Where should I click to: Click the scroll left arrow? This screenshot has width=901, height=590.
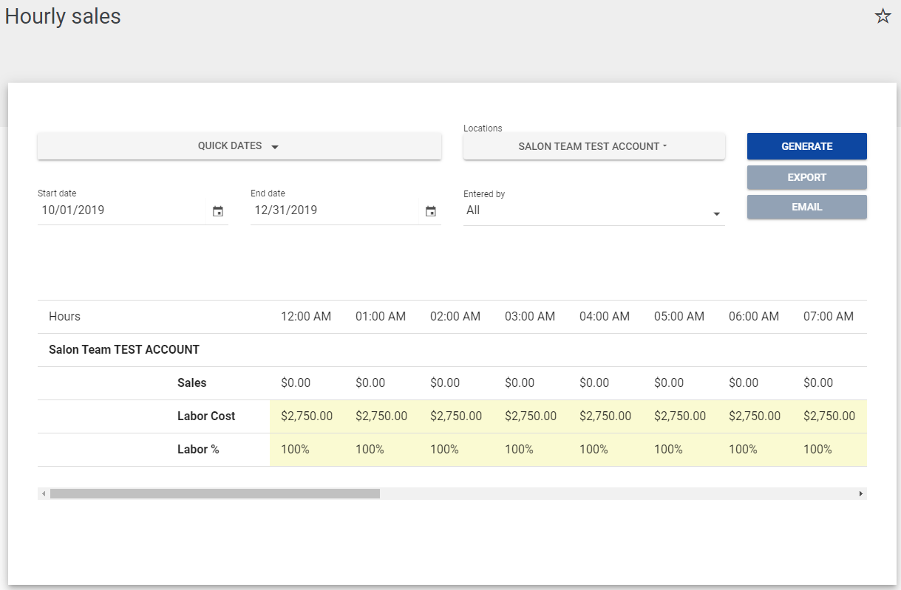44,493
